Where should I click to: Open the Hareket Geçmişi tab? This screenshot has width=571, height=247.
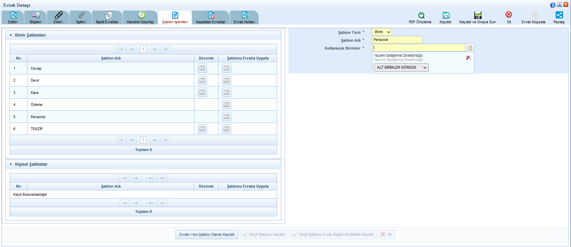[x=140, y=17]
